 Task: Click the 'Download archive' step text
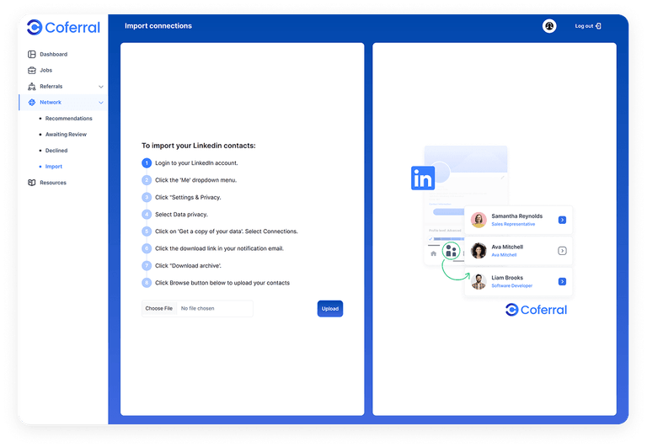tap(188, 265)
